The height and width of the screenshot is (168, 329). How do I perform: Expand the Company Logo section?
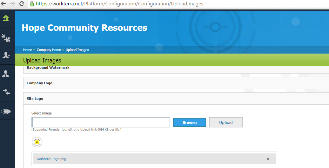[176, 83]
